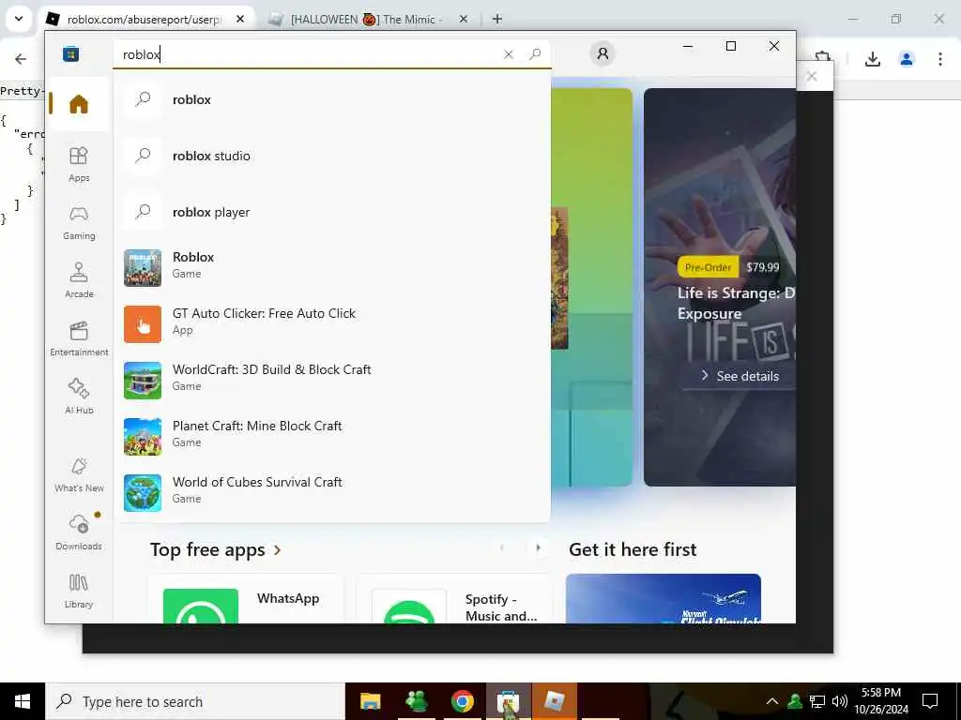Open the Chrome profile avatar
This screenshot has width=961, height=720.
[x=907, y=59]
